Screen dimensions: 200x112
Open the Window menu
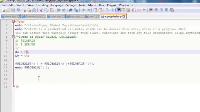[124, 5]
